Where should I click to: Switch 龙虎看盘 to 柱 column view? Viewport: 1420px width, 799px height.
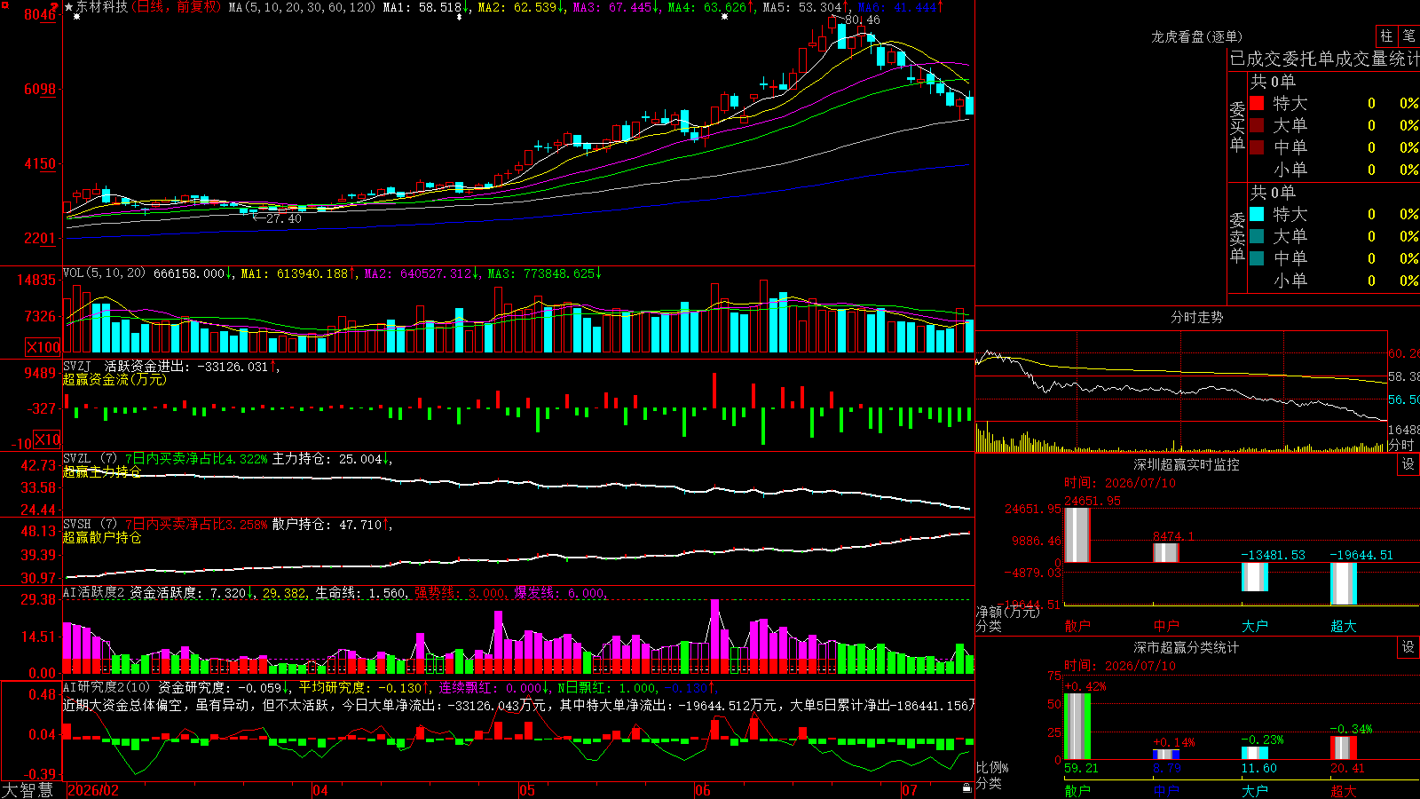click(1386, 36)
